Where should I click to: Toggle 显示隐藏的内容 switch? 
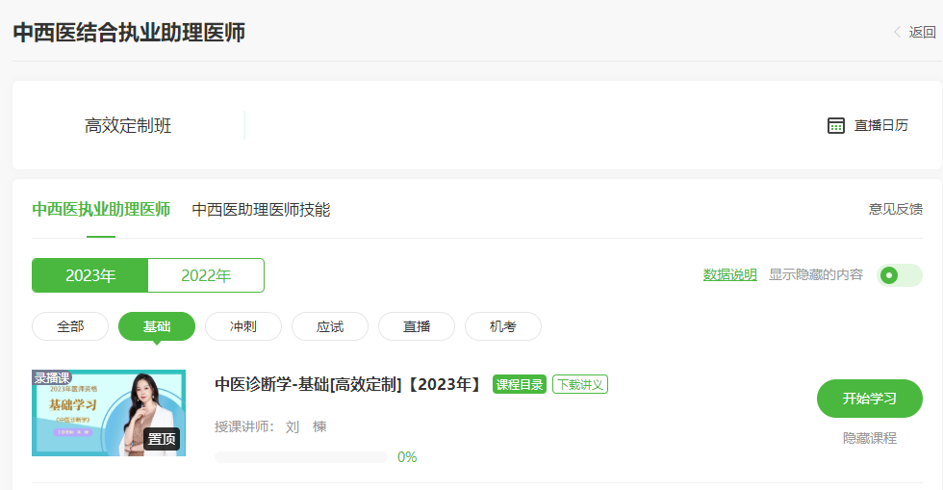tap(899, 275)
